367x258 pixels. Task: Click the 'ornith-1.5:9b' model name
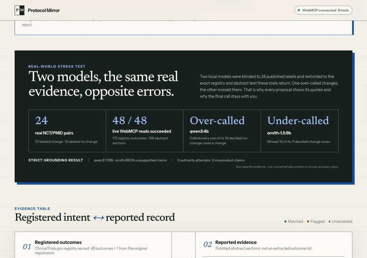pos(279,133)
